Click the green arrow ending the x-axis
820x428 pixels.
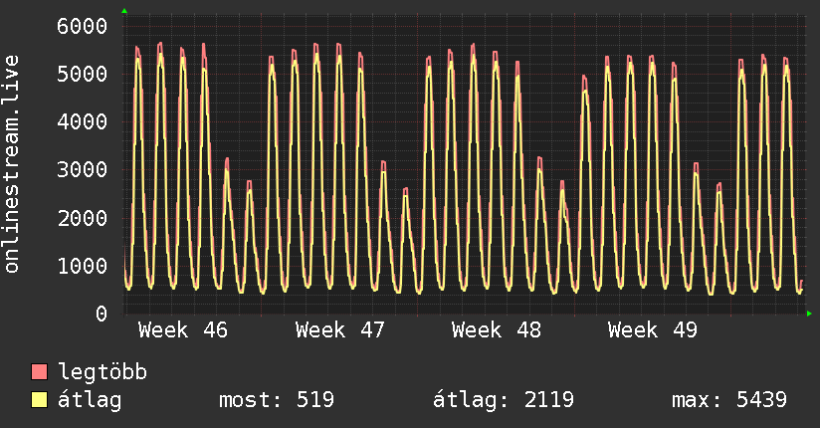pyautogui.click(x=810, y=314)
